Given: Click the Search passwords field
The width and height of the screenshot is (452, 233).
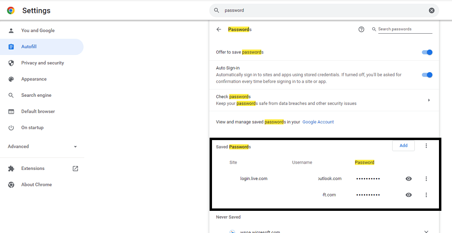Looking at the screenshot, I should coord(405,29).
